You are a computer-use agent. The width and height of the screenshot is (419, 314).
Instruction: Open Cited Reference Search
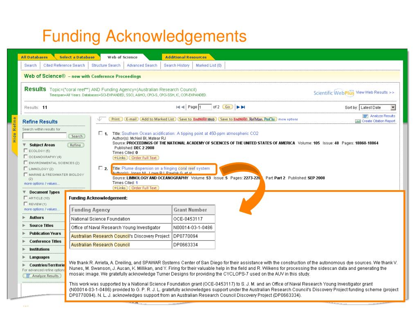[x=64, y=65]
